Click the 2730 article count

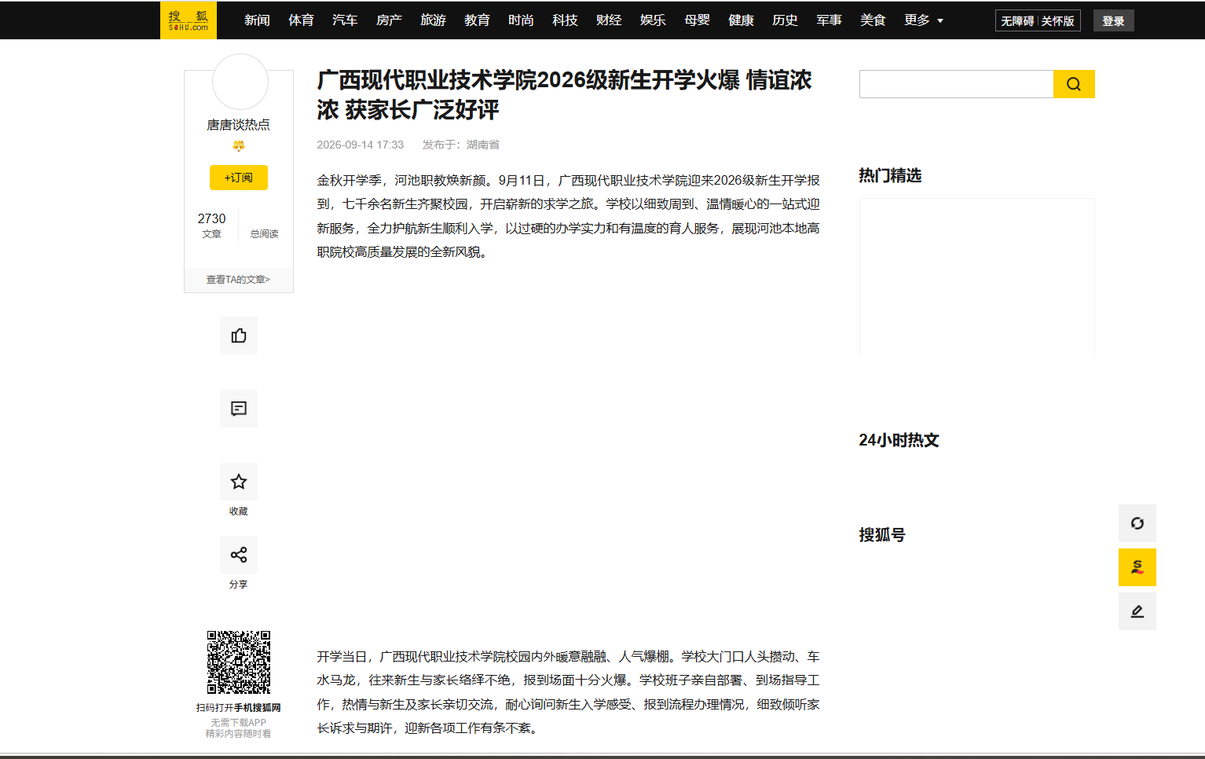[x=211, y=218]
